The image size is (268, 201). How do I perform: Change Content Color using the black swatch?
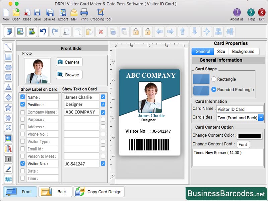[x=249, y=136]
